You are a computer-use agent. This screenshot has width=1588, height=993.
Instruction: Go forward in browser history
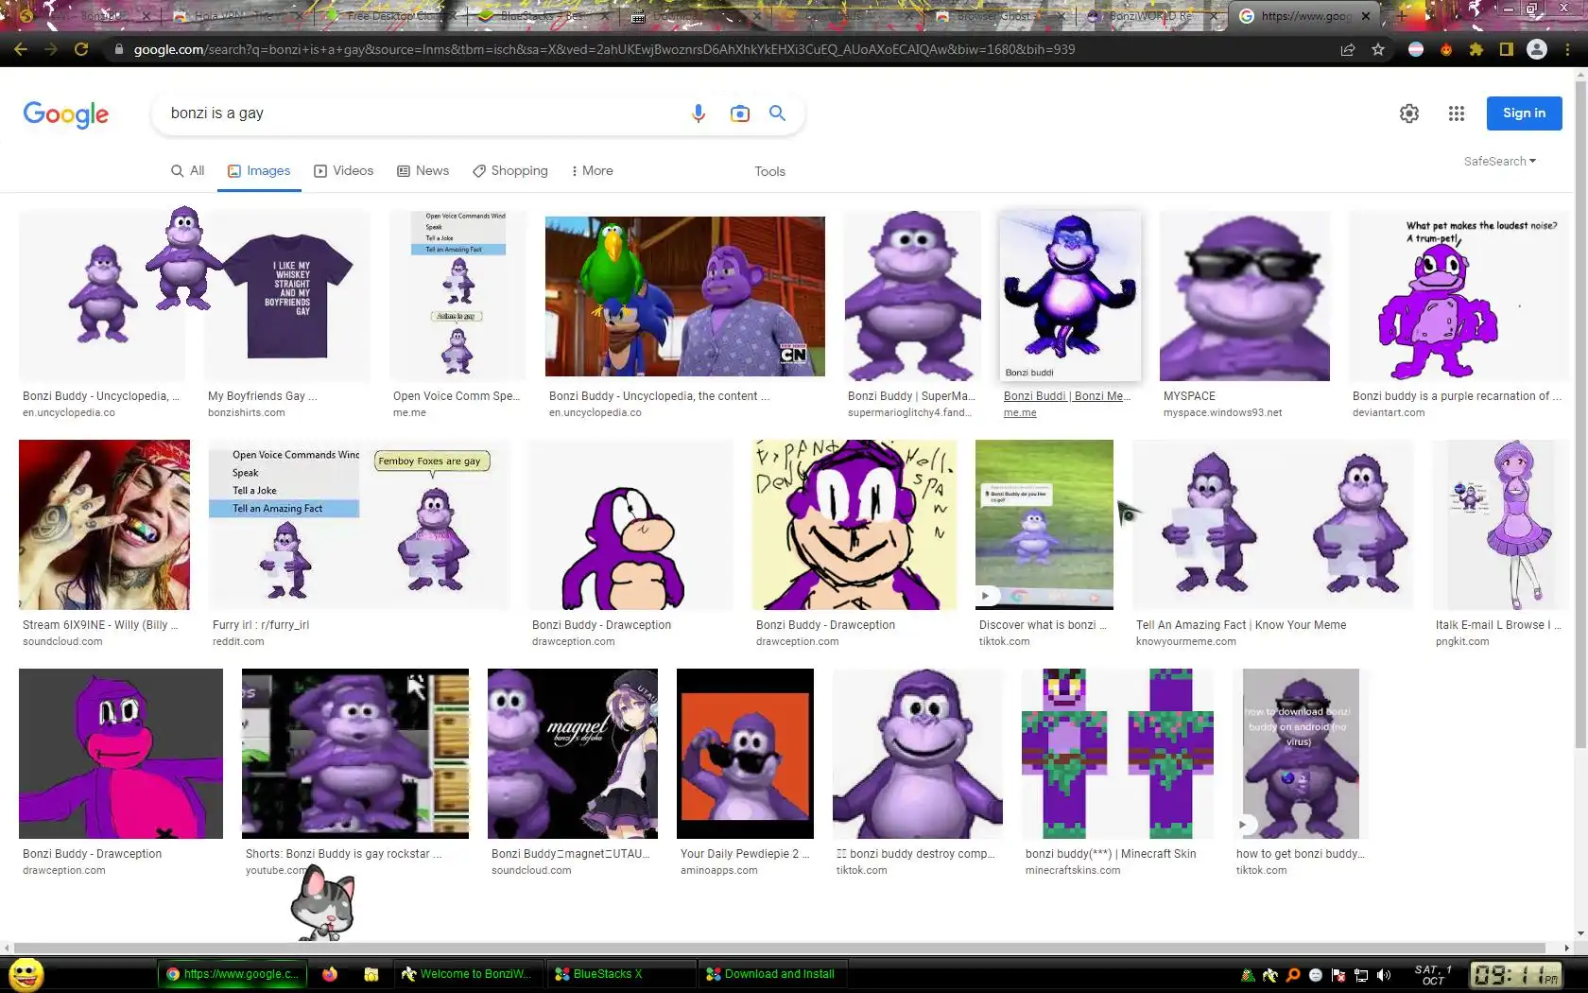51,49
